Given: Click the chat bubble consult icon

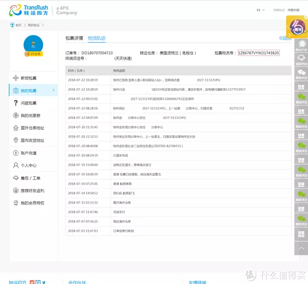Looking at the screenshot, I should pos(302,44).
